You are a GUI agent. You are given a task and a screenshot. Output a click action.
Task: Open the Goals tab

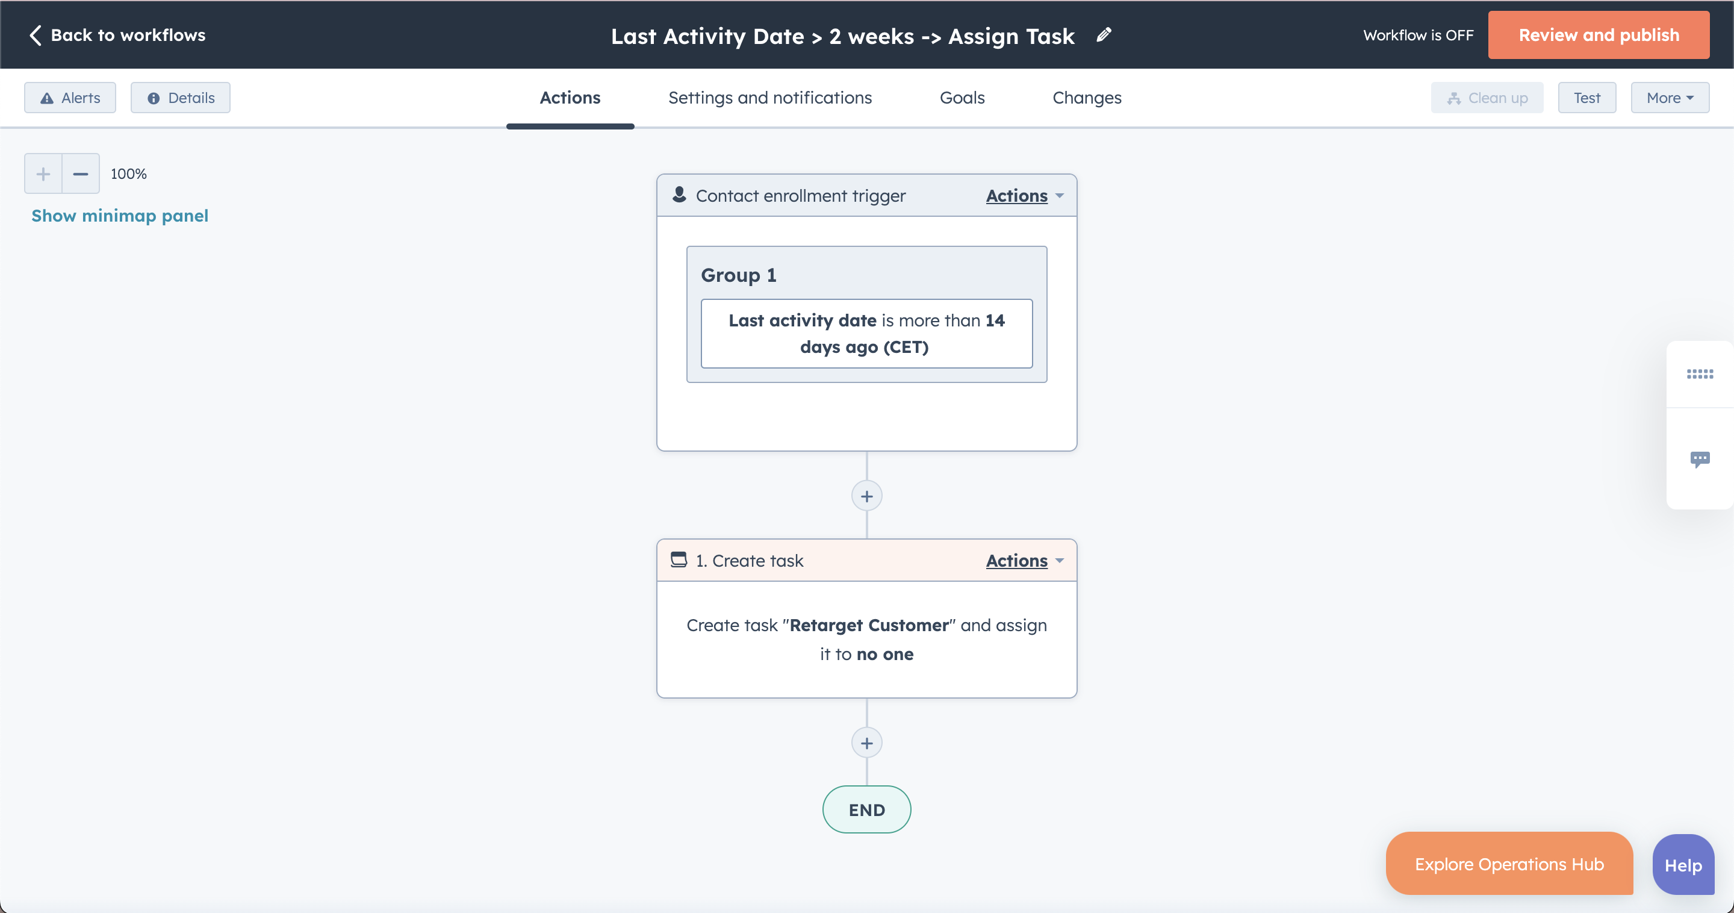coord(962,98)
